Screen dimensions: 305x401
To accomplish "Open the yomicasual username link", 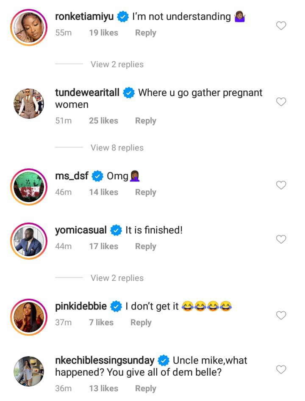I will (81, 230).
